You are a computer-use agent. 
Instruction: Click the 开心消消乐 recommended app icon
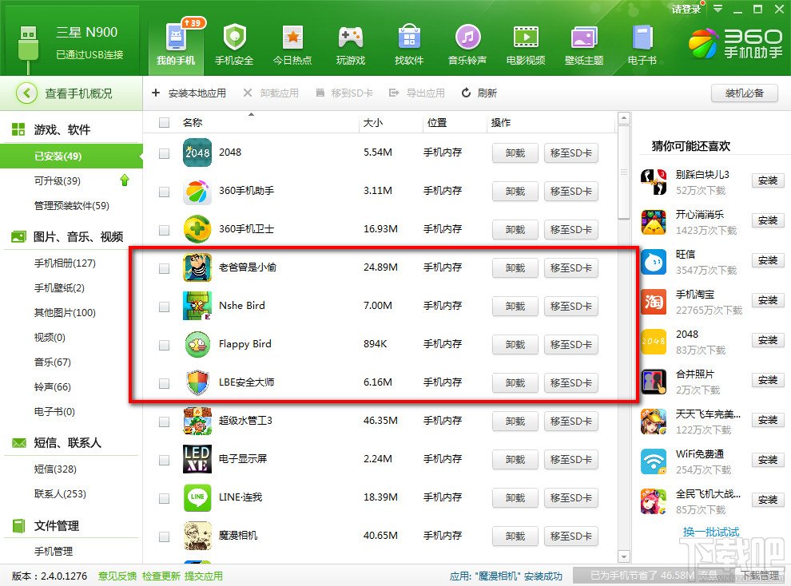pos(654,222)
